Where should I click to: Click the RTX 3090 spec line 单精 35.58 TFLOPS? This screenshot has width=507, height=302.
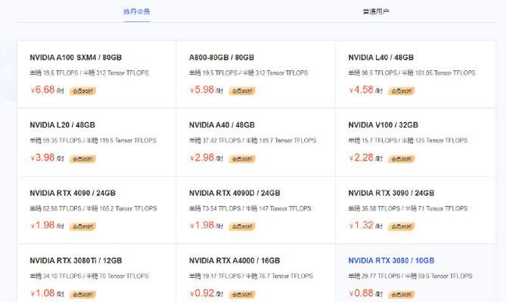pos(374,208)
